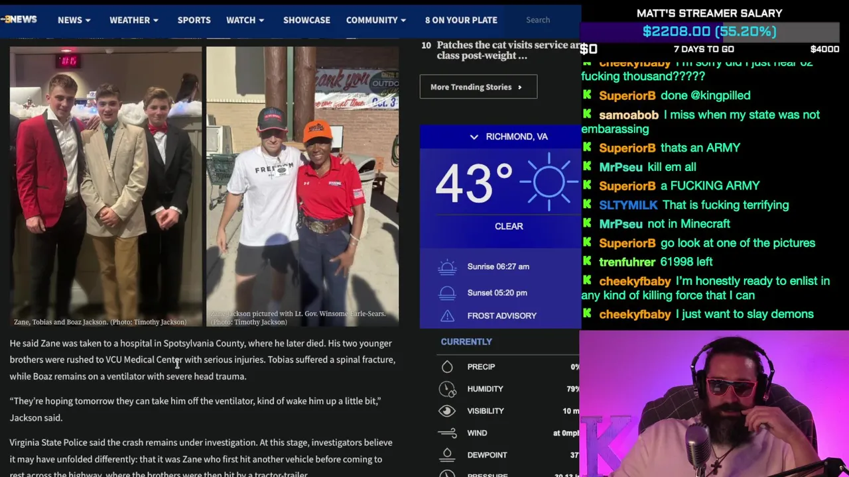Click the sun weather icon

(548, 182)
